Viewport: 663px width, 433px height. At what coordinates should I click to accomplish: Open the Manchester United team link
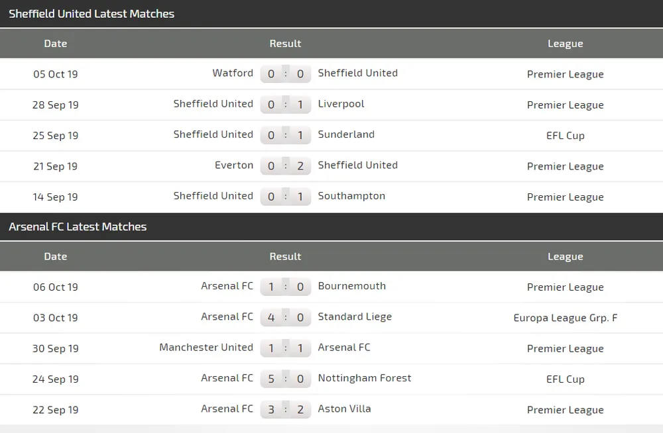206,348
